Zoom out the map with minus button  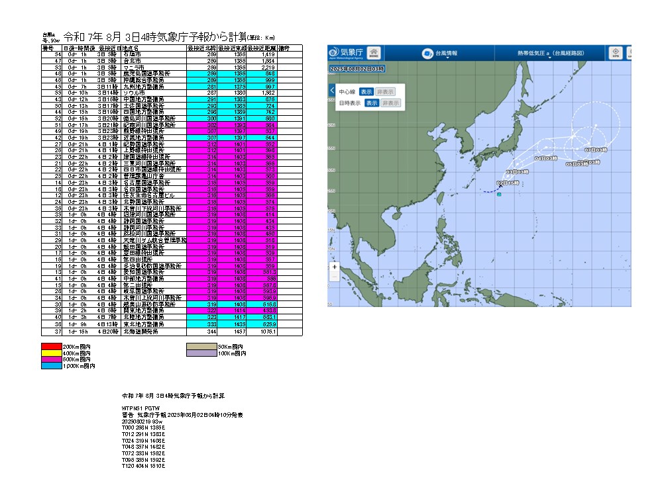(x=334, y=277)
